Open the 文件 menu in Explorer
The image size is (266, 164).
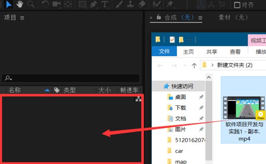point(164,51)
